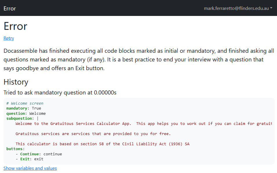Click the 'question: Welcome' code line
277x173 pixels.
tap(26, 113)
